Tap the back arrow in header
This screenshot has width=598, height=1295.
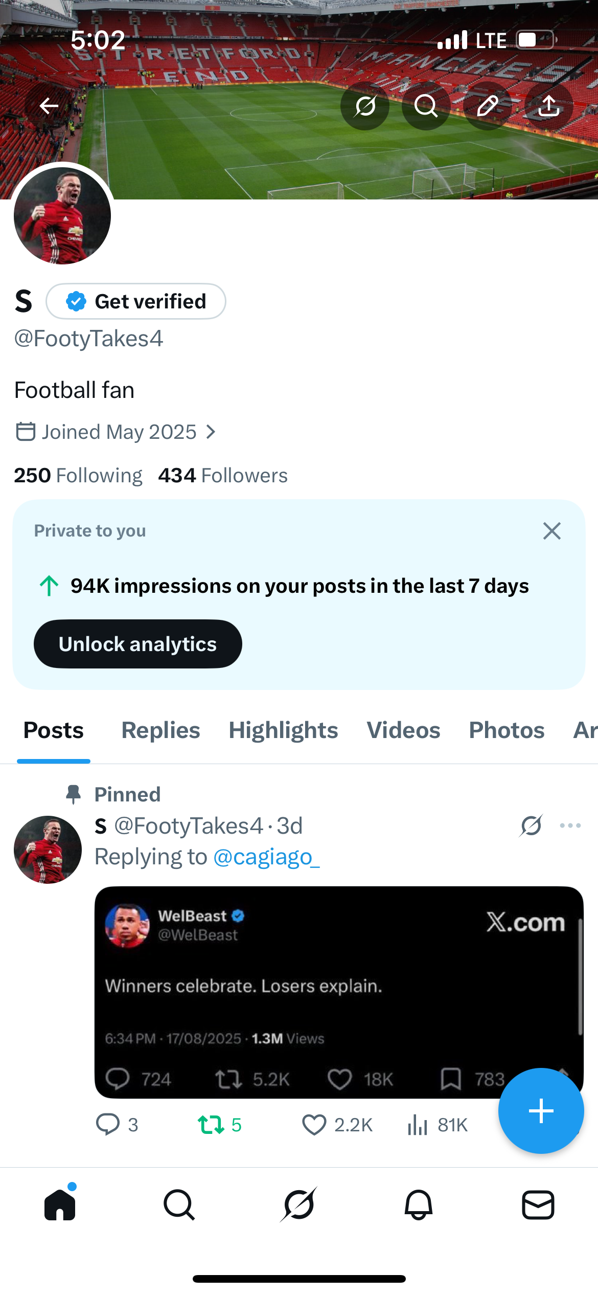click(x=49, y=106)
